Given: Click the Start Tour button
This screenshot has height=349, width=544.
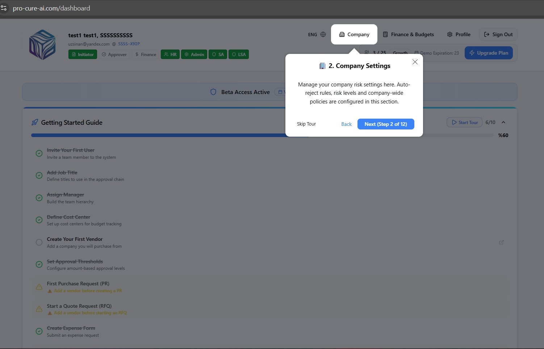Looking at the screenshot, I should (x=464, y=122).
